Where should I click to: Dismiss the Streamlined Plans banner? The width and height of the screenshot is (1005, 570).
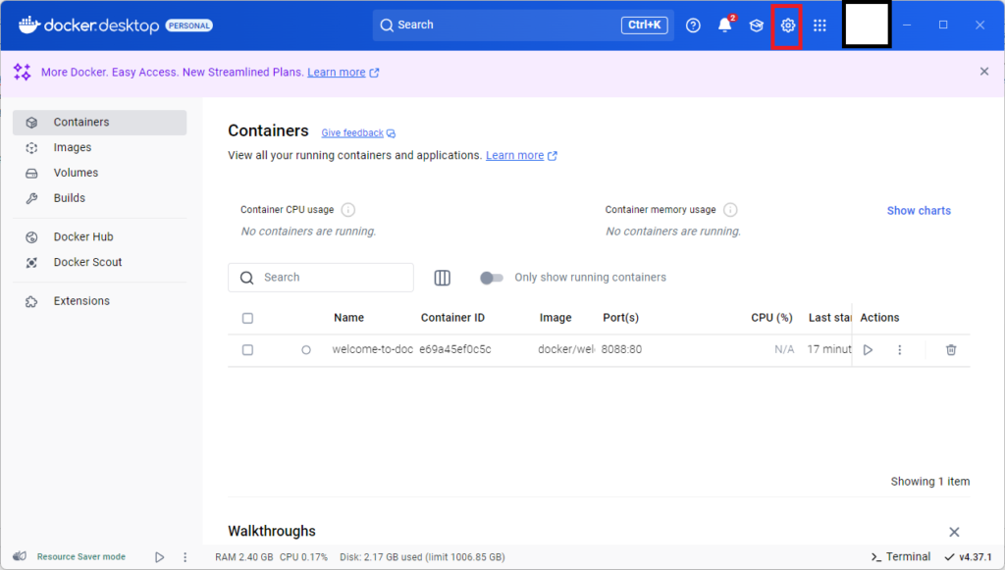(x=984, y=72)
